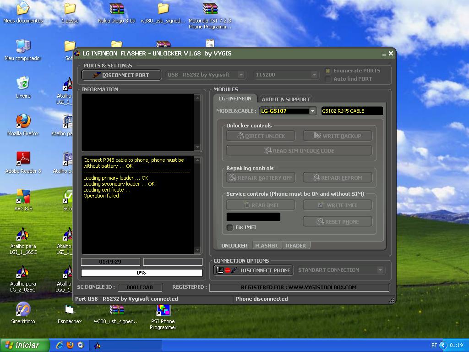Click the SC DONGLE ID field
The width and height of the screenshot is (469, 352).
tap(140, 287)
